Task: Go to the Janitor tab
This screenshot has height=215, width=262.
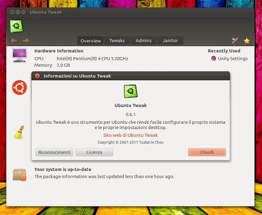Action: (x=170, y=41)
